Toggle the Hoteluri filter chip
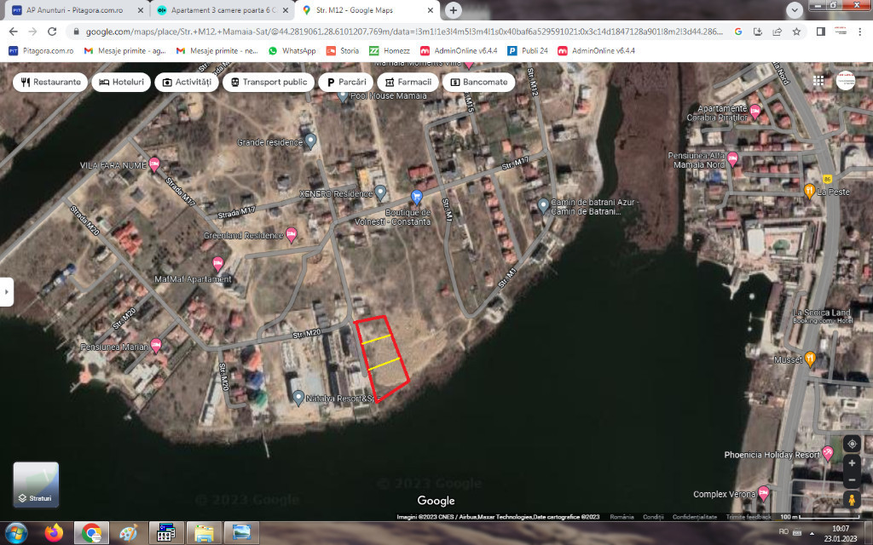This screenshot has width=873, height=545. click(122, 83)
